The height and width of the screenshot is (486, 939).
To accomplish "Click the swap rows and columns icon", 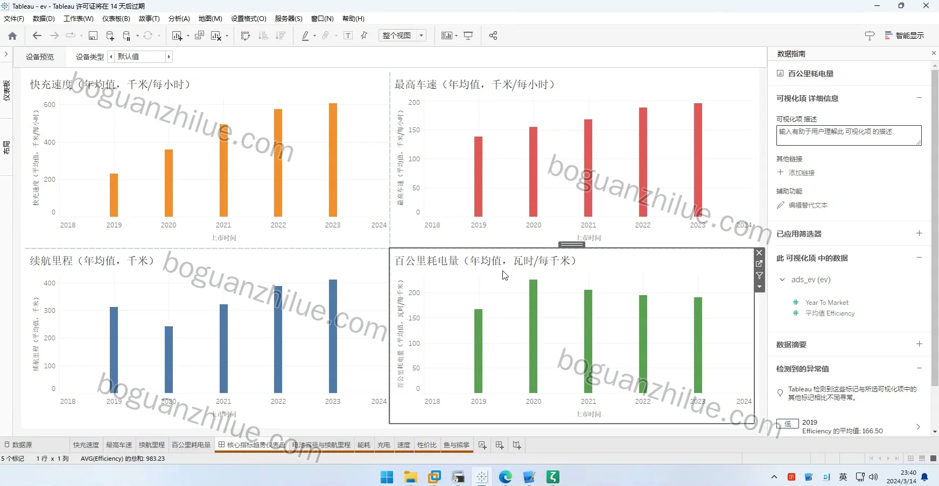I will coord(246,35).
